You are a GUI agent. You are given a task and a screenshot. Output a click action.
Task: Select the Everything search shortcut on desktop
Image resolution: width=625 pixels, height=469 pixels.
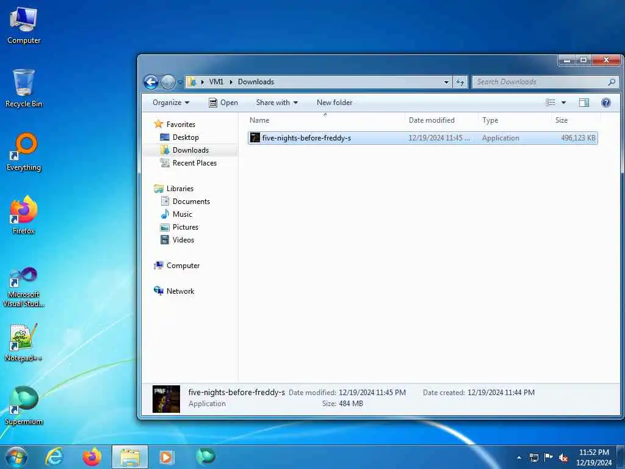pyautogui.click(x=24, y=152)
